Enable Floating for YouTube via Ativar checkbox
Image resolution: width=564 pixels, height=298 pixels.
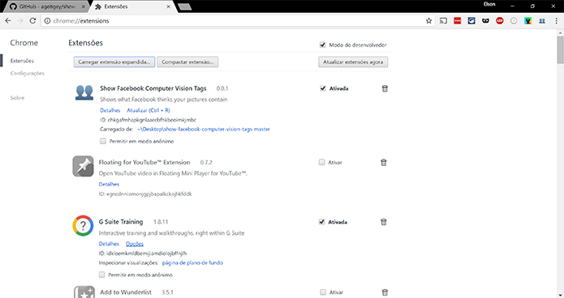(321, 162)
